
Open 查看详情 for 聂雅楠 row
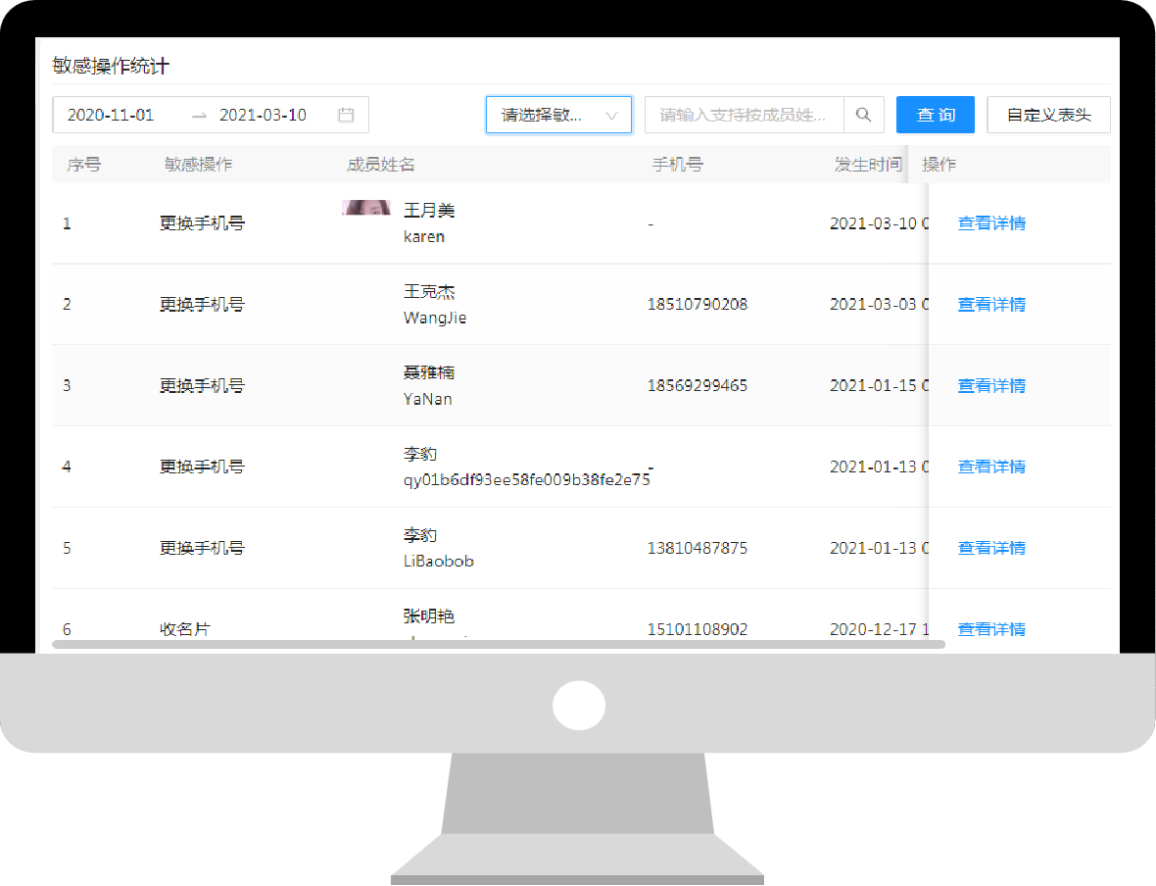click(991, 386)
